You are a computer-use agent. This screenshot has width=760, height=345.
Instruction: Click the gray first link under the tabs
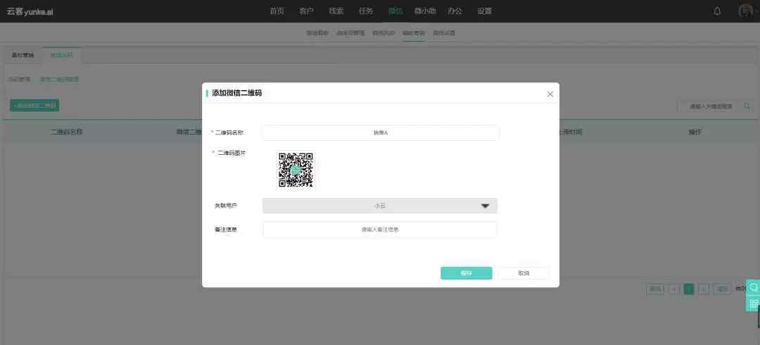coord(20,79)
